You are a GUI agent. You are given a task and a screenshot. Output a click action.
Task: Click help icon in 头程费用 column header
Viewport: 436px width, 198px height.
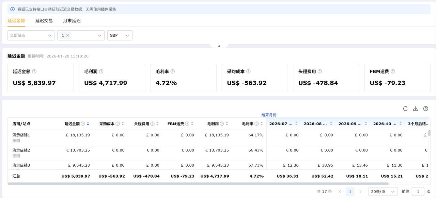click(x=152, y=124)
